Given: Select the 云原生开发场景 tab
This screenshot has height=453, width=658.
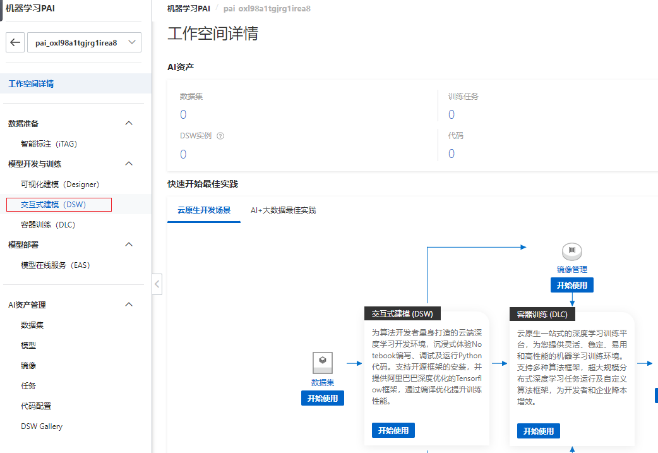Looking at the screenshot, I should click(204, 210).
